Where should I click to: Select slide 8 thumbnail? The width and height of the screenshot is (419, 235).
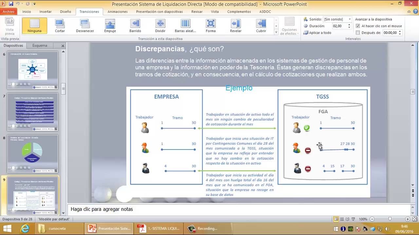click(x=32, y=153)
